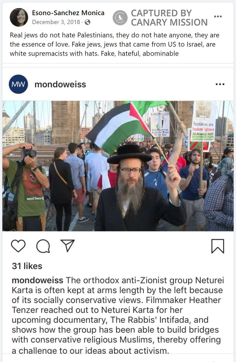Like the mondoweiss post with the heart icon

[18, 246]
